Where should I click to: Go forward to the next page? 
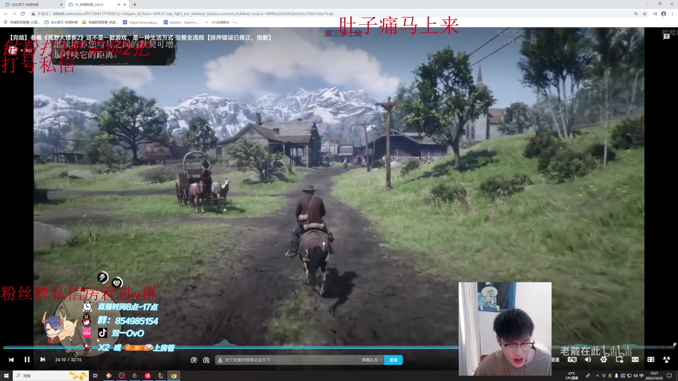coord(14,14)
